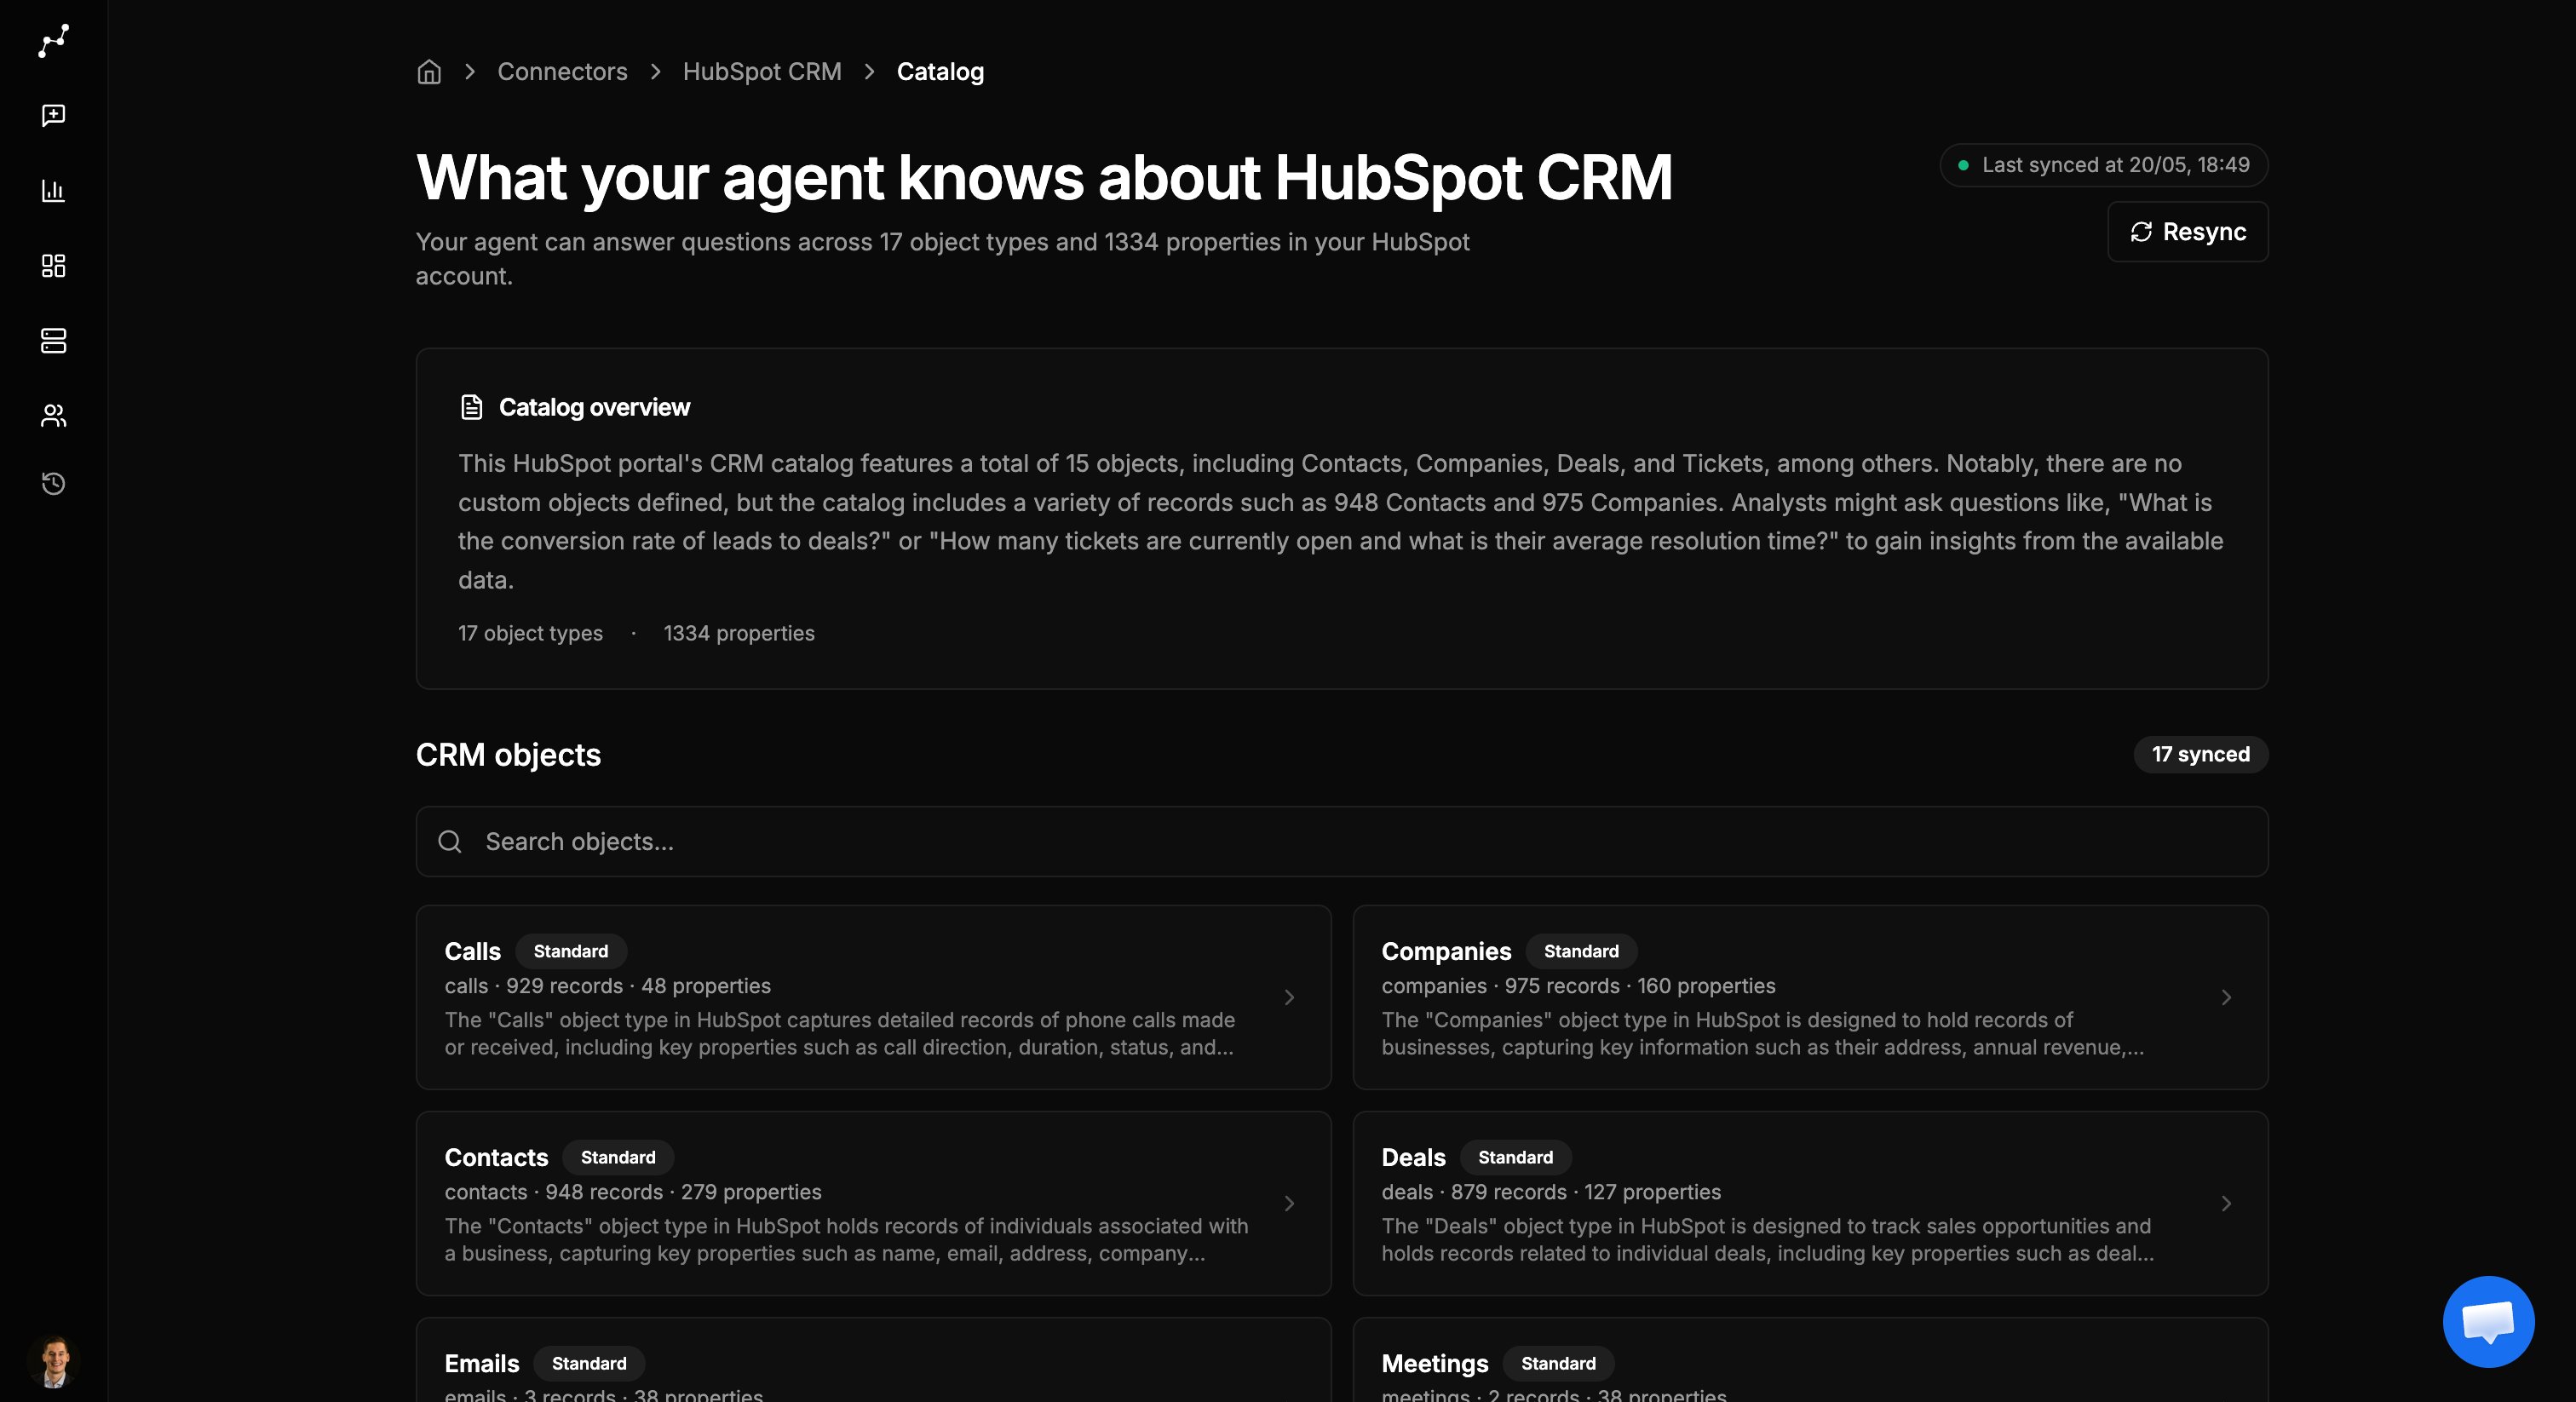Click the 17 synced badge

tap(2201, 754)
